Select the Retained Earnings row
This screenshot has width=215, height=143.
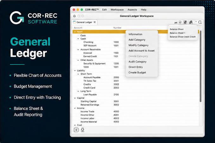(136, 105)
